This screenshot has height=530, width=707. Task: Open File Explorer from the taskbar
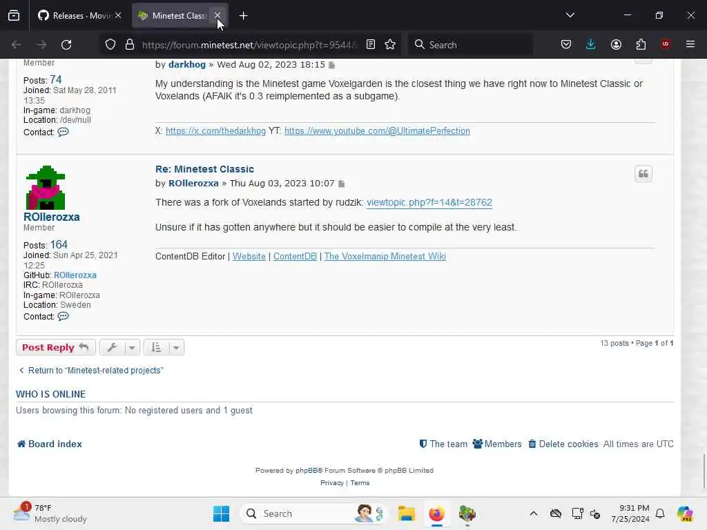pyautogui.click(x=406, y=513)
